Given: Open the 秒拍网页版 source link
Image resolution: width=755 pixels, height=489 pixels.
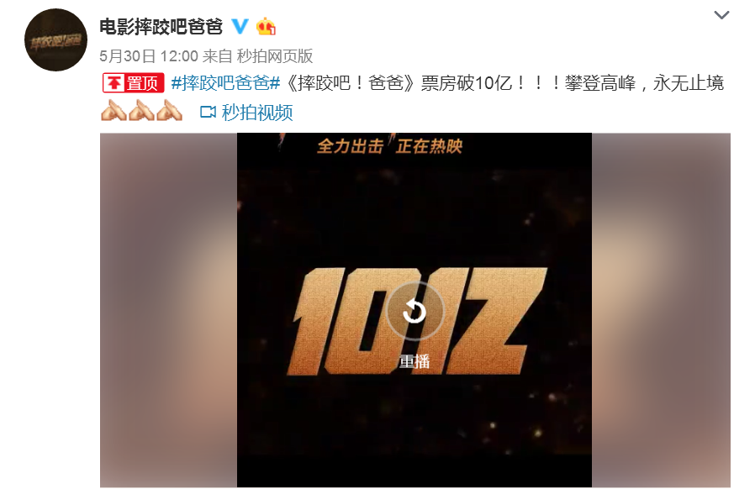Looking at the screenshot, I should click(274, 55).
